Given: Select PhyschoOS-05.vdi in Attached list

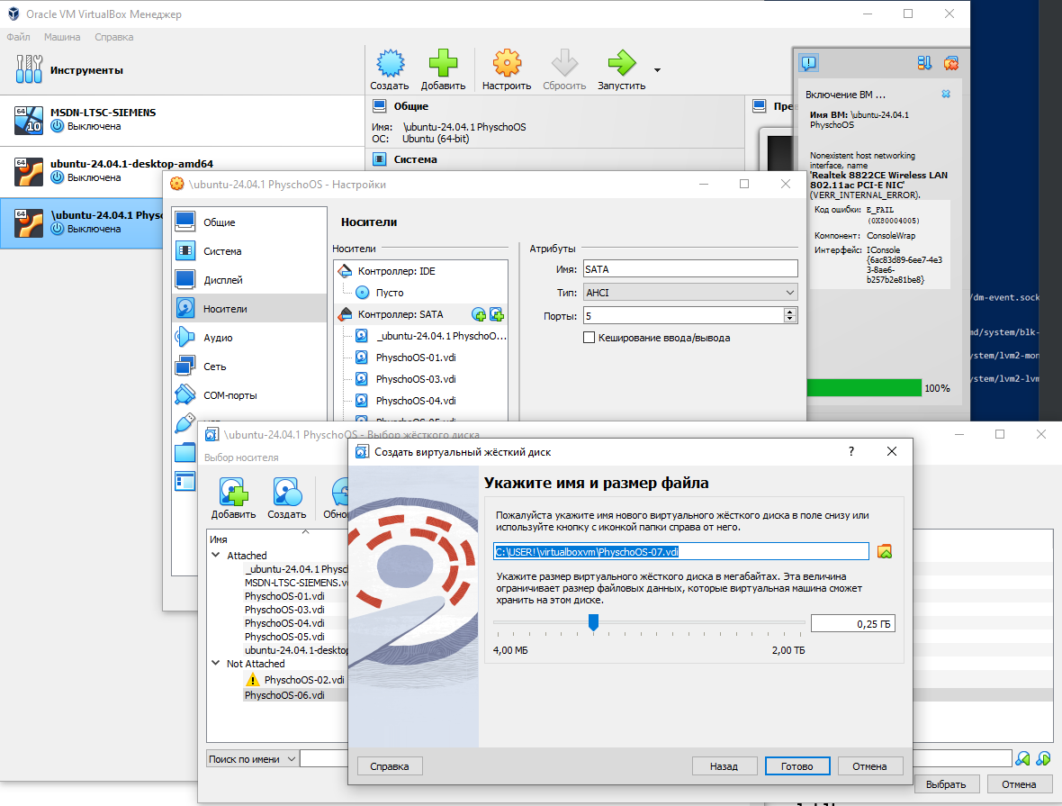Looking at the screenshot, I should click(x=284, y=637).
